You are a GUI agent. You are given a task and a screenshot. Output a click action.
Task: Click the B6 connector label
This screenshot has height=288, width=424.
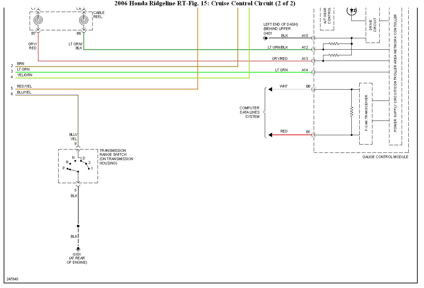79,33
